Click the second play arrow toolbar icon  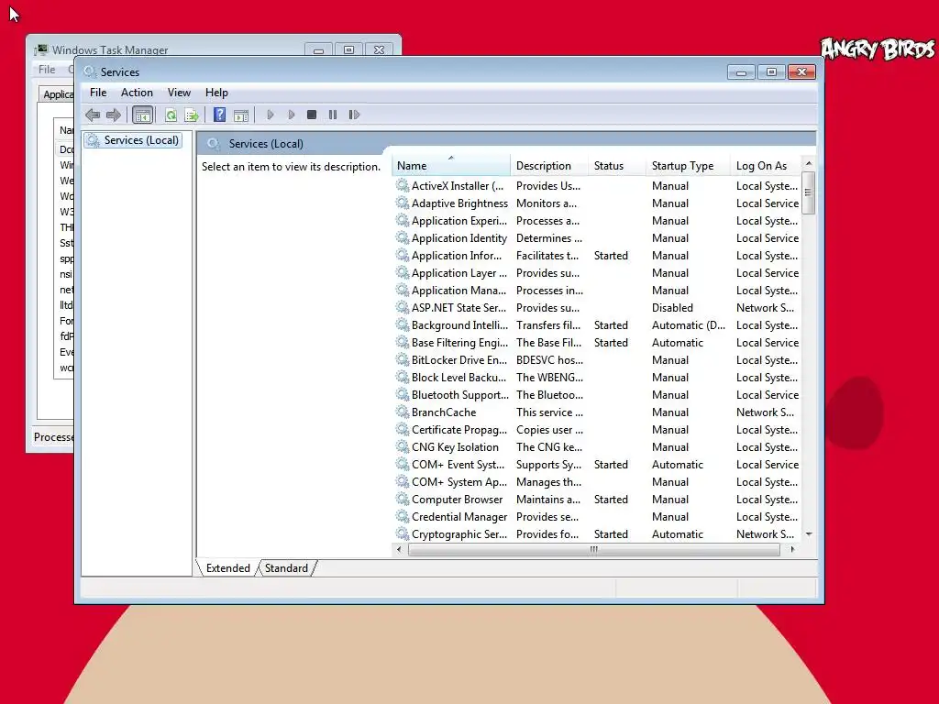(x=292, y=115)
